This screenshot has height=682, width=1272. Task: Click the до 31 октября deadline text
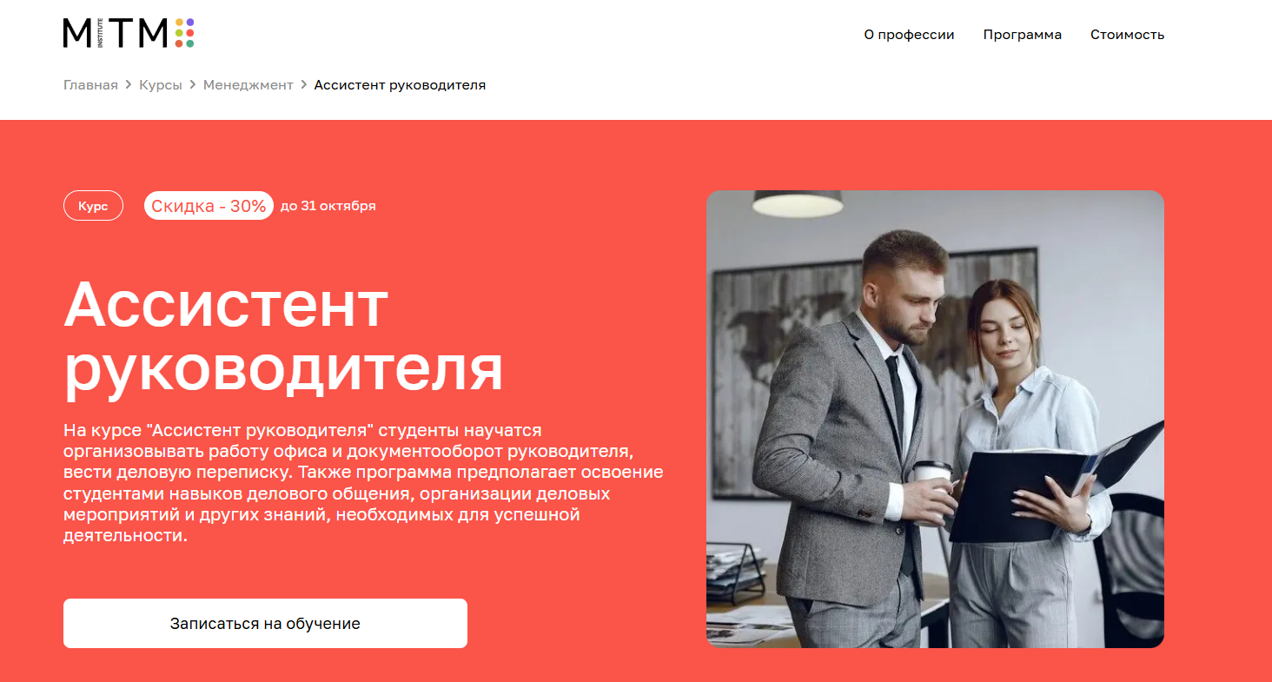click(328, 206)
